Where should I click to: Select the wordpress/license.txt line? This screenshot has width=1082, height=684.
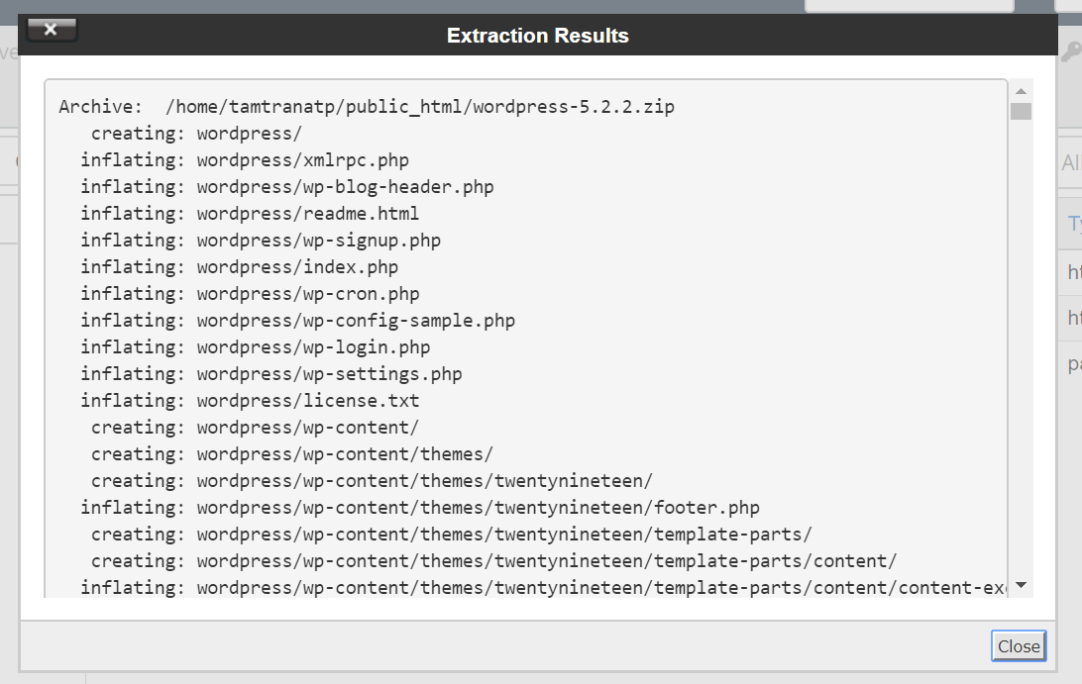point(250,401)
